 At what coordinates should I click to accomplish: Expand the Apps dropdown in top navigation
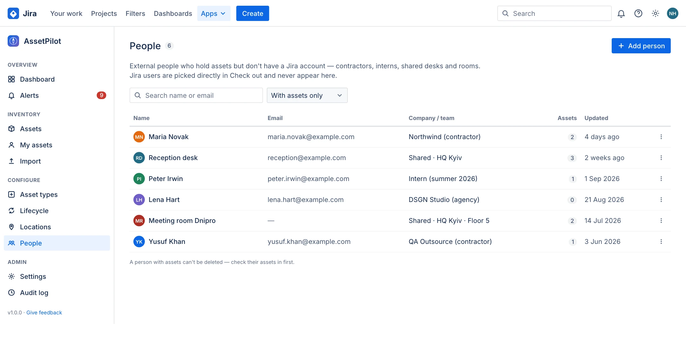(213, 13)
